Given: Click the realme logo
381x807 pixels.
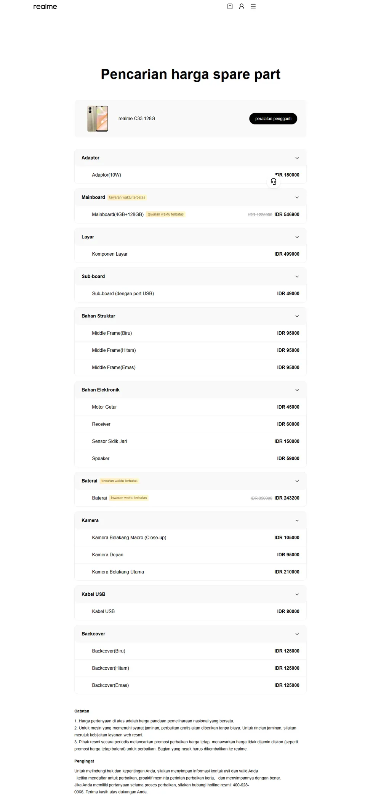Looking at the screenshot, I should (45, 6).
